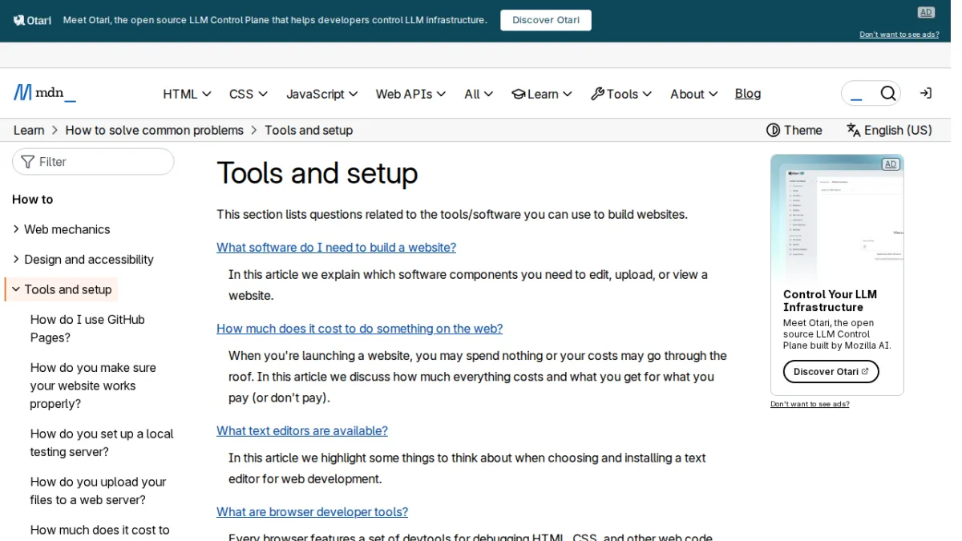Collapse the Tools and setup sidebar section
This screenshot has height=541, width=962.
[62, 289]
